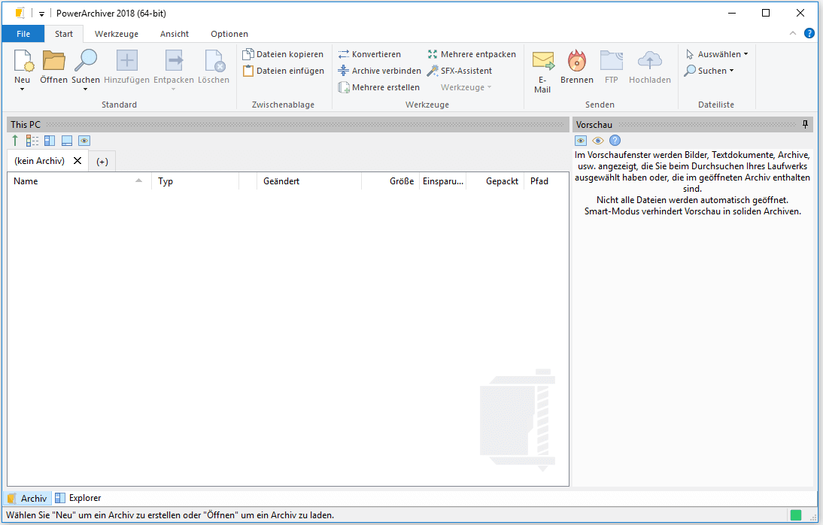
Task: Toggle the highlighted preview button in Vorschau toolbar
Action: pyautogui.click(x=581, y=141)
